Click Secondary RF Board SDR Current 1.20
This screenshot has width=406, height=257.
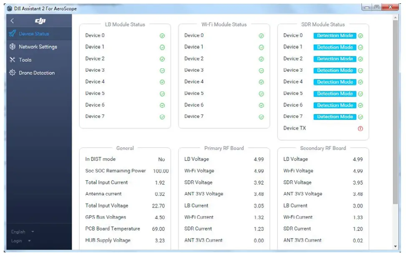358,229
